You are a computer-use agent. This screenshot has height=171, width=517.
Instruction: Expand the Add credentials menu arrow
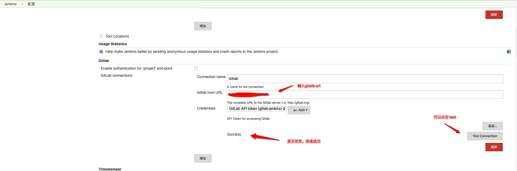coord(306,110)
